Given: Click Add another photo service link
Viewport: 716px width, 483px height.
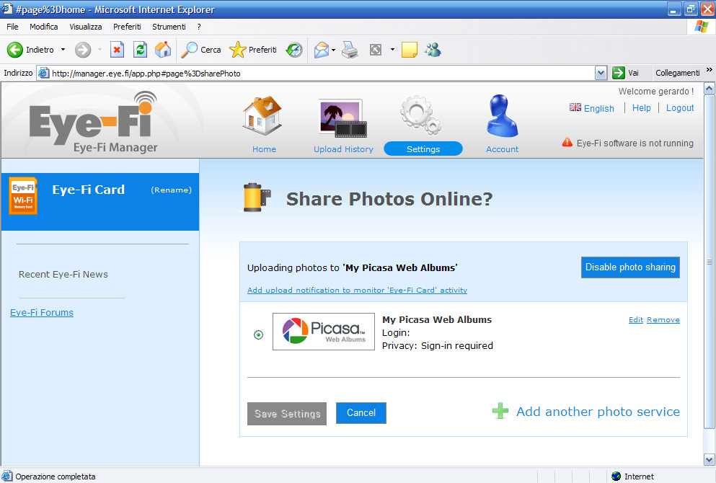Looking at the screenshot, I should click(598, 412).
